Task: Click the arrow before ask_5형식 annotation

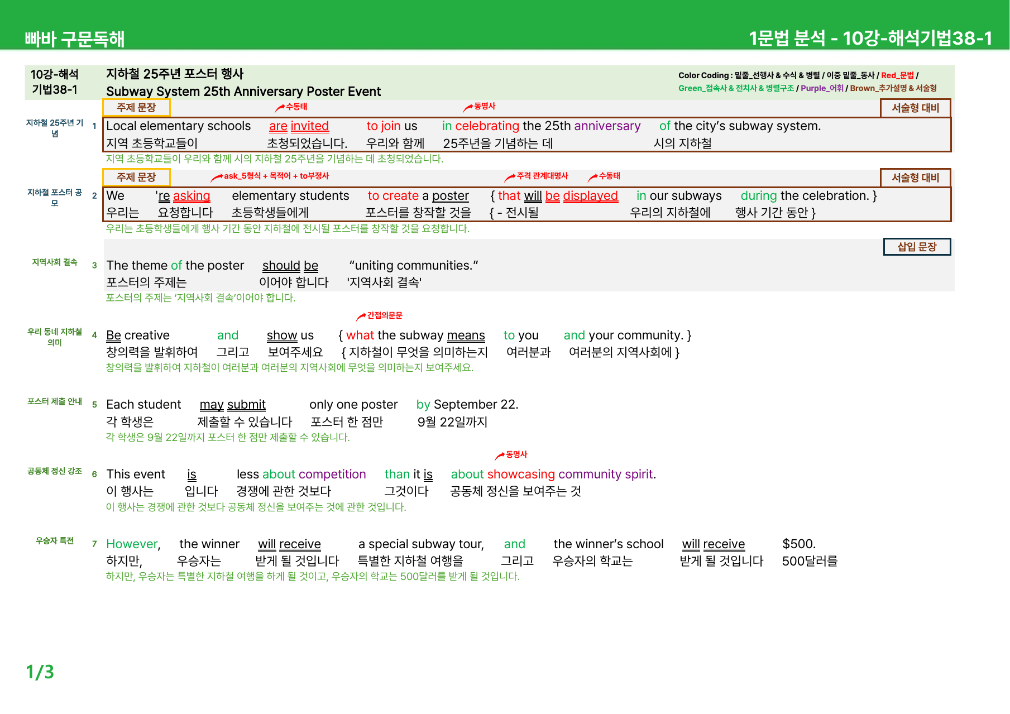Action: click(x=217, y=178)
